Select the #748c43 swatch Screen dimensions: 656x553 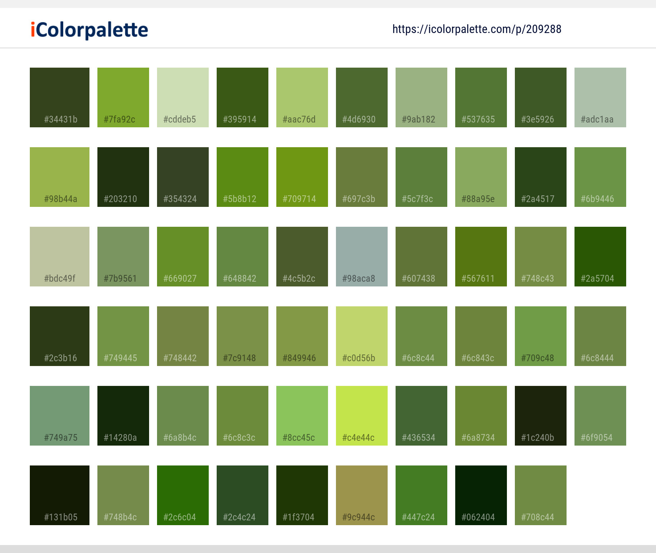coord(541,257)
